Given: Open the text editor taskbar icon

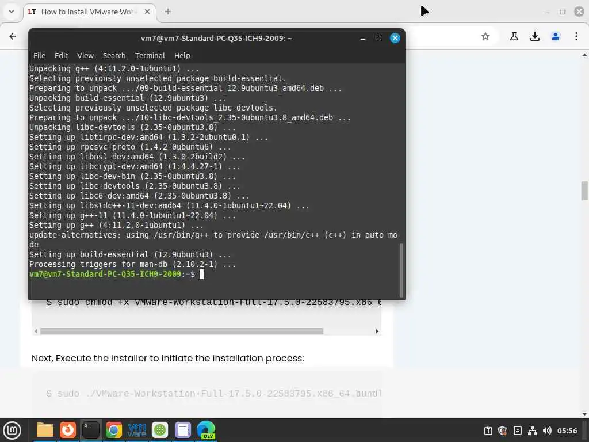Looking at the screenshot, I should (x=183, y=430).
